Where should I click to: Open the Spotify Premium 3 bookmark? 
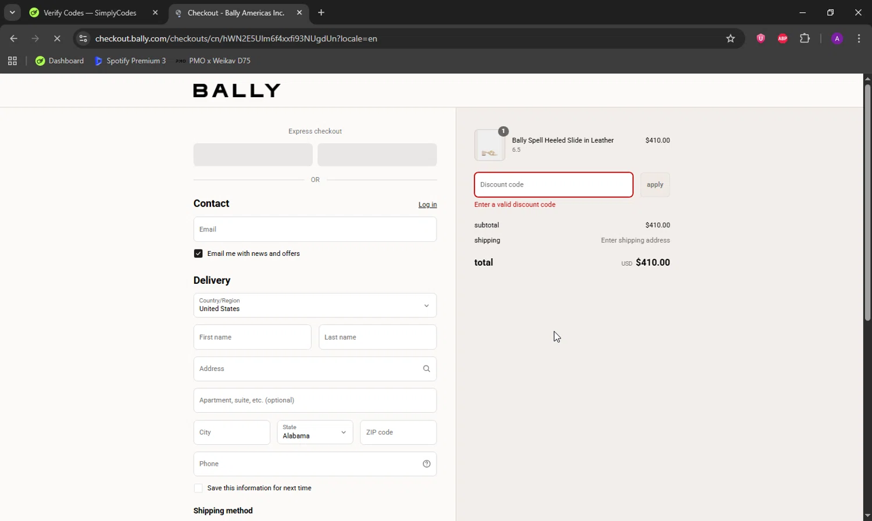point(130,60)
